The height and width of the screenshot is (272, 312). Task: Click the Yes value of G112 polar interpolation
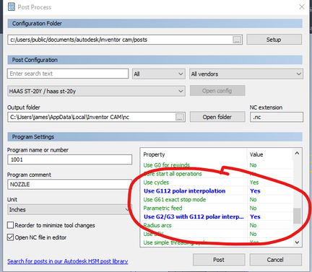(x=255, y=191)
